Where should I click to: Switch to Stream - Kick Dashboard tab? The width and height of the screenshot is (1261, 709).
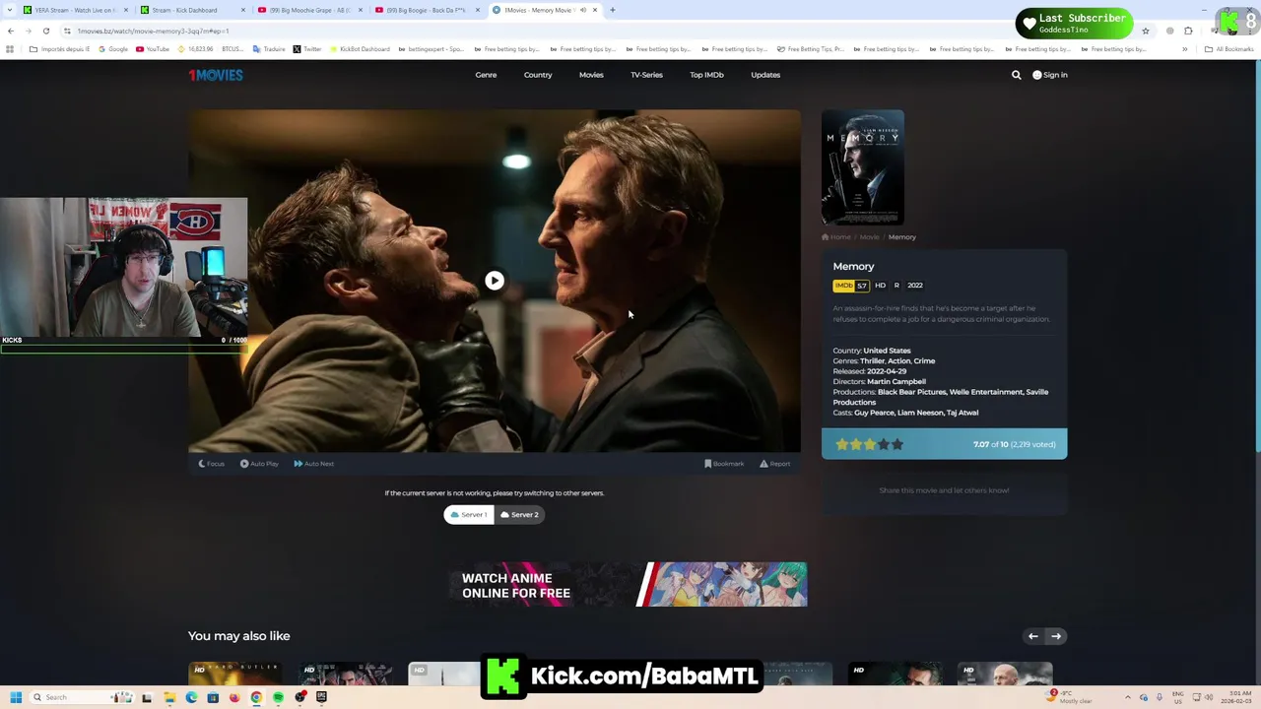tap(190, 10)
